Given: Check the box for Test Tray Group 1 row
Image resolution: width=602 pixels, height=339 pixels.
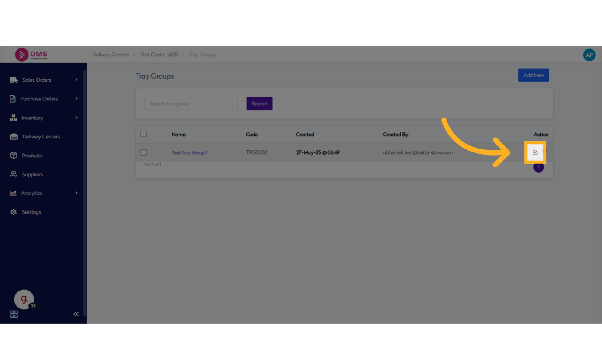Looking at the screenshot, I should coord(143,152).
